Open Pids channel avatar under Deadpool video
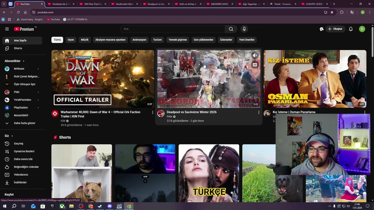The width and height of the screenshot is (374, 210). tap(161, 114)
